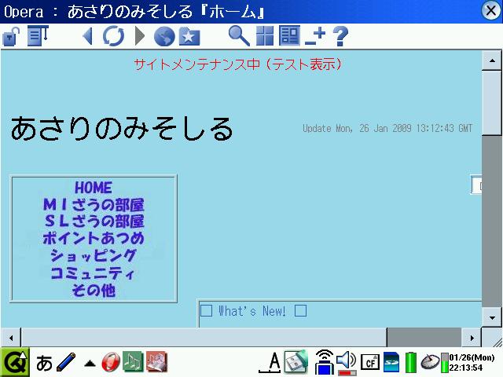Open the clipboard applet in tray
This screenshot has width=503, height=377.
click(296, 362)
